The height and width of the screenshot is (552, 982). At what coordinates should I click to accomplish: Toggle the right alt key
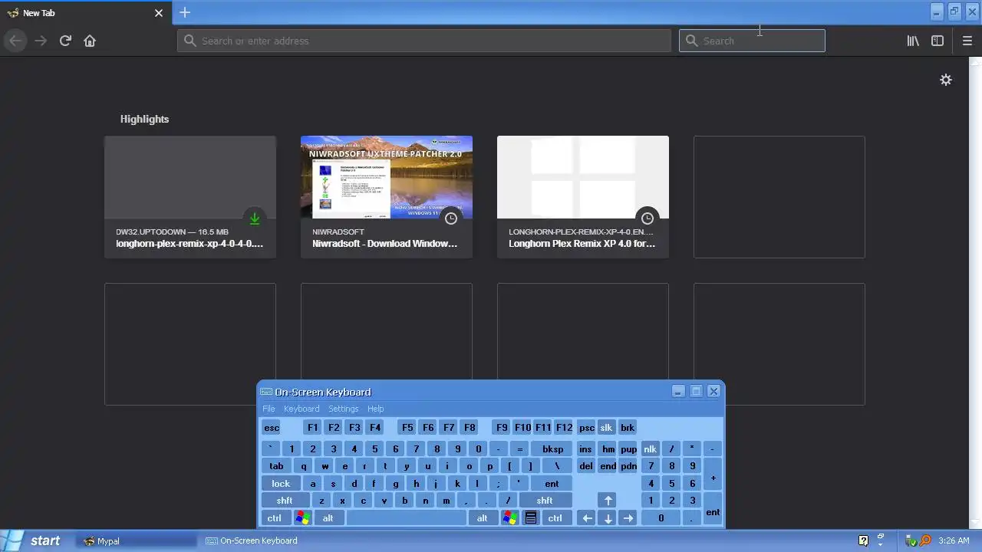point(482,518)
